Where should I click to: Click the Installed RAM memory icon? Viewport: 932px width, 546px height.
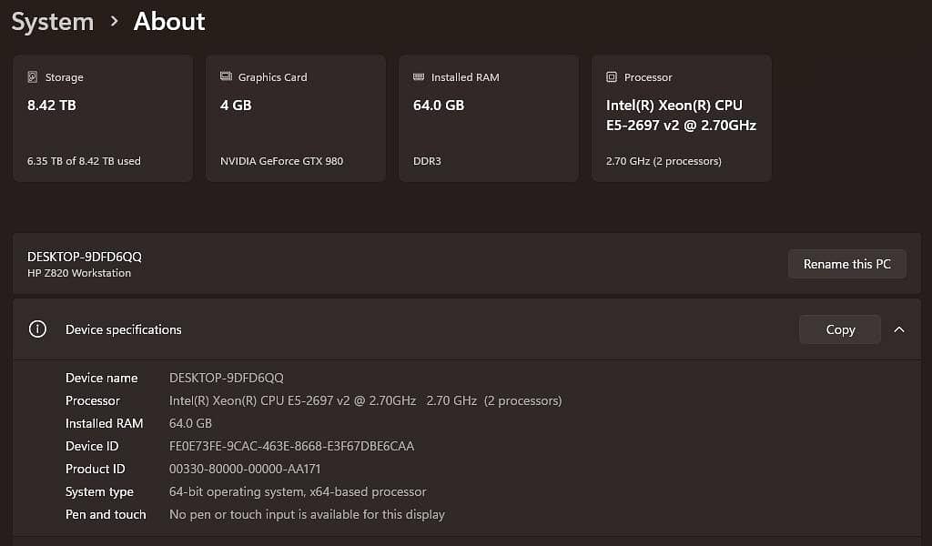(419, 76)
